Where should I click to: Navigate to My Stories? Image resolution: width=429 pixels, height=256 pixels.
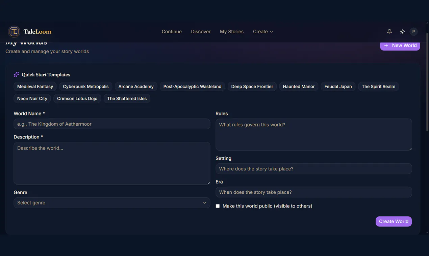coord(232,32)
